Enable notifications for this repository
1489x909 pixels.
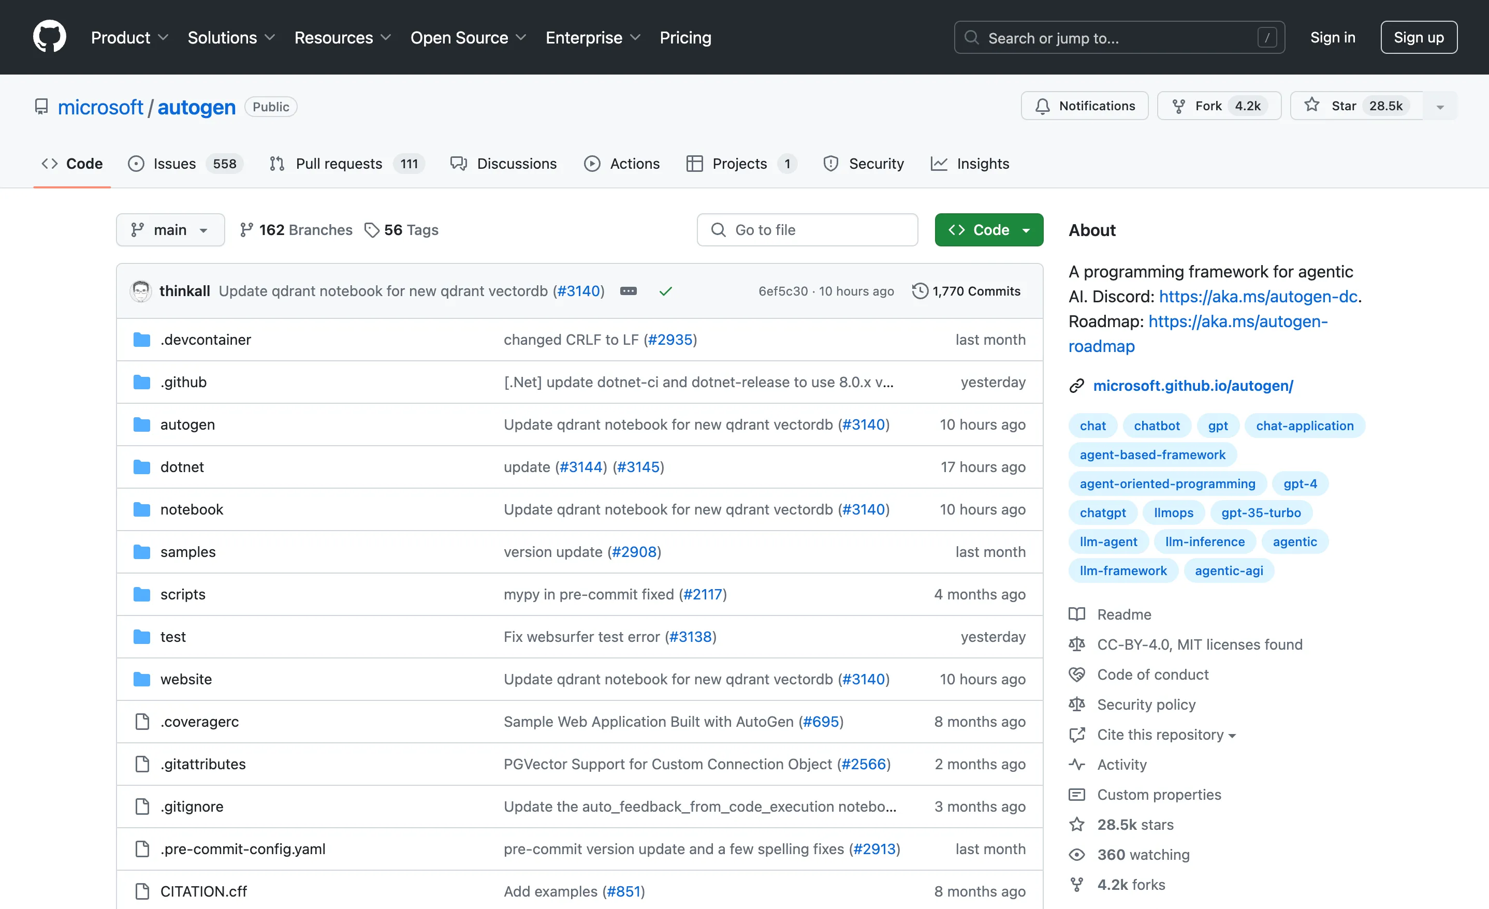point(1084,105)
